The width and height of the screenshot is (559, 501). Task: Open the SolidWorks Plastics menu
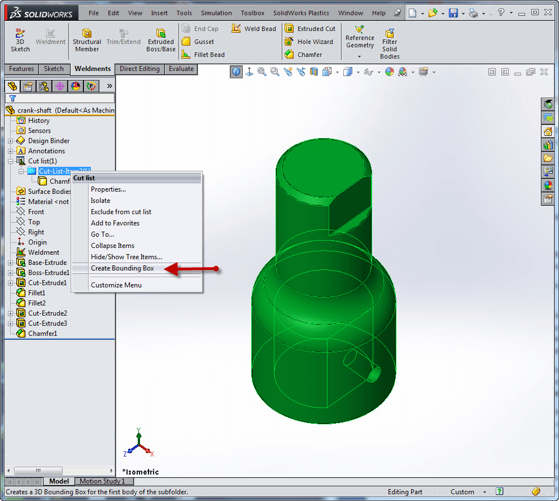click(301, 13)
